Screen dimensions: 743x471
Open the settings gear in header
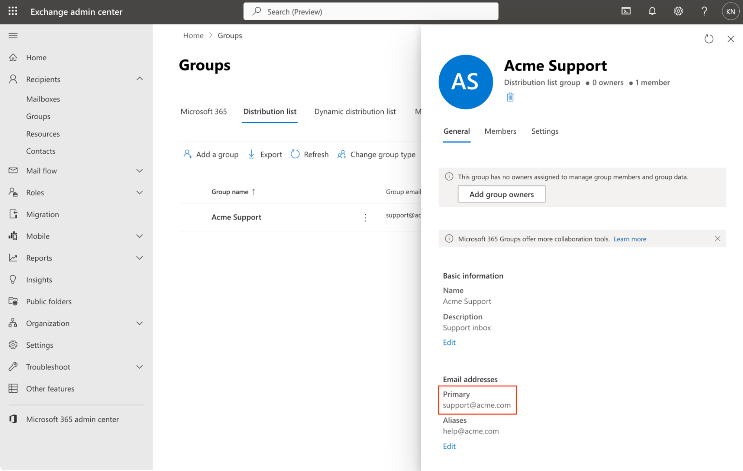tap(678, 11)
